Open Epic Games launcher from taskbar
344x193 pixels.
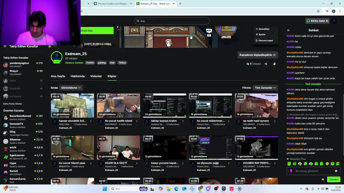click(x=224, y=189)
